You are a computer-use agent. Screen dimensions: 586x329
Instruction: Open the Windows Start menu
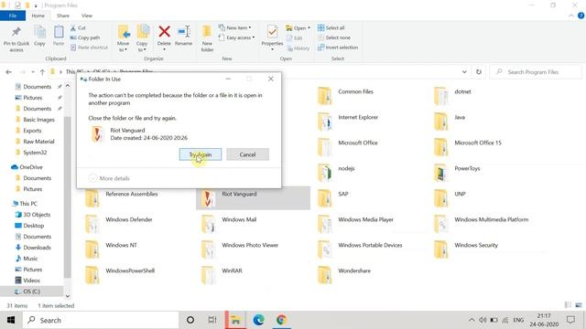click(x=11, y=320)
